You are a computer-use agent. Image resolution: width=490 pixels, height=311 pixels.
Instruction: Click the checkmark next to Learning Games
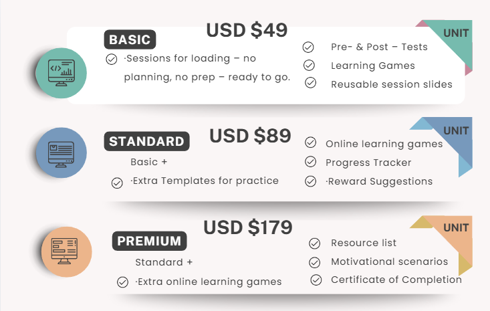click(x=309, y=66)
